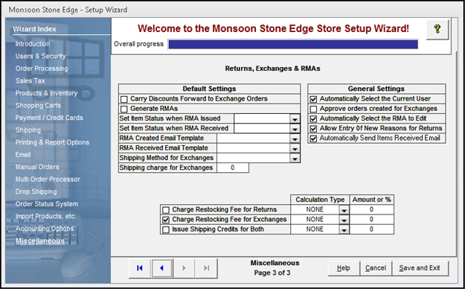
Task: Go to Multi Order Processor section
Action: click(x=48, y=180)
